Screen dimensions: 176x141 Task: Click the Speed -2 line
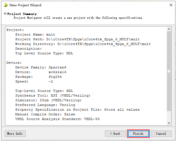coord(34,81)
